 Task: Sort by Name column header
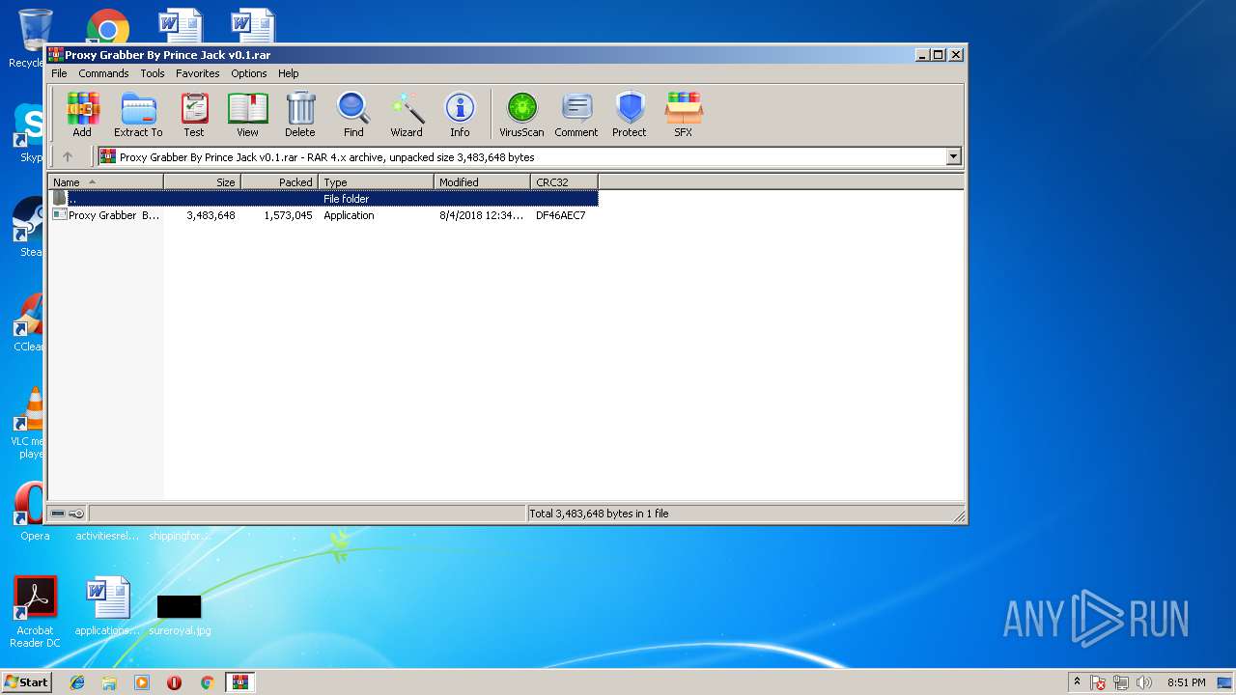click(106, 181)
